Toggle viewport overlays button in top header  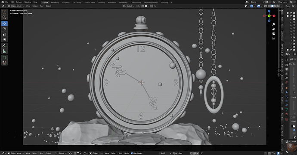pos(259,6)
